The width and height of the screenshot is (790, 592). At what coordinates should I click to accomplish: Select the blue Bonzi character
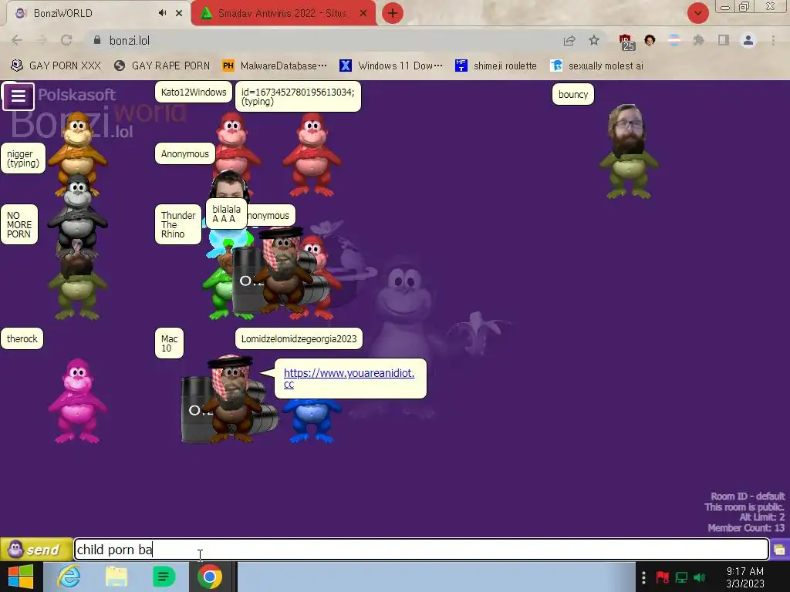(312, 421)
